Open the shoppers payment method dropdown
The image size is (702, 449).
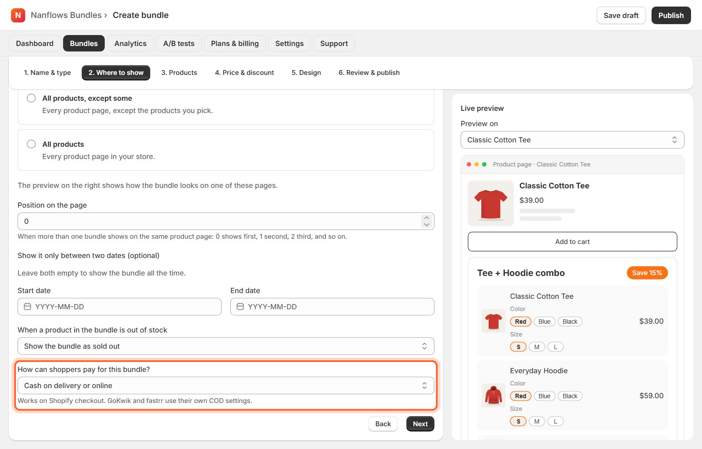pyautogui.click(x=226, y=385)
